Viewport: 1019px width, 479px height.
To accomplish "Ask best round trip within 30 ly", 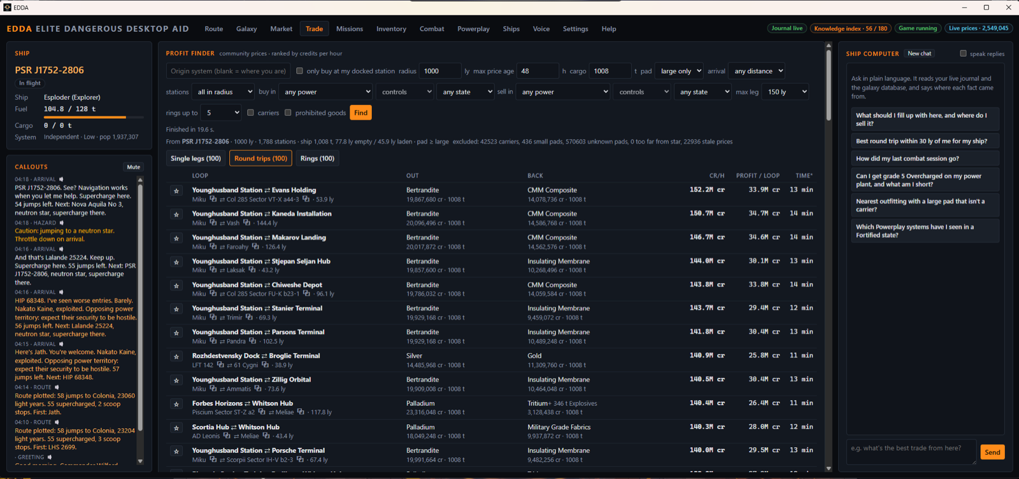I will click(x=925, y=141).
